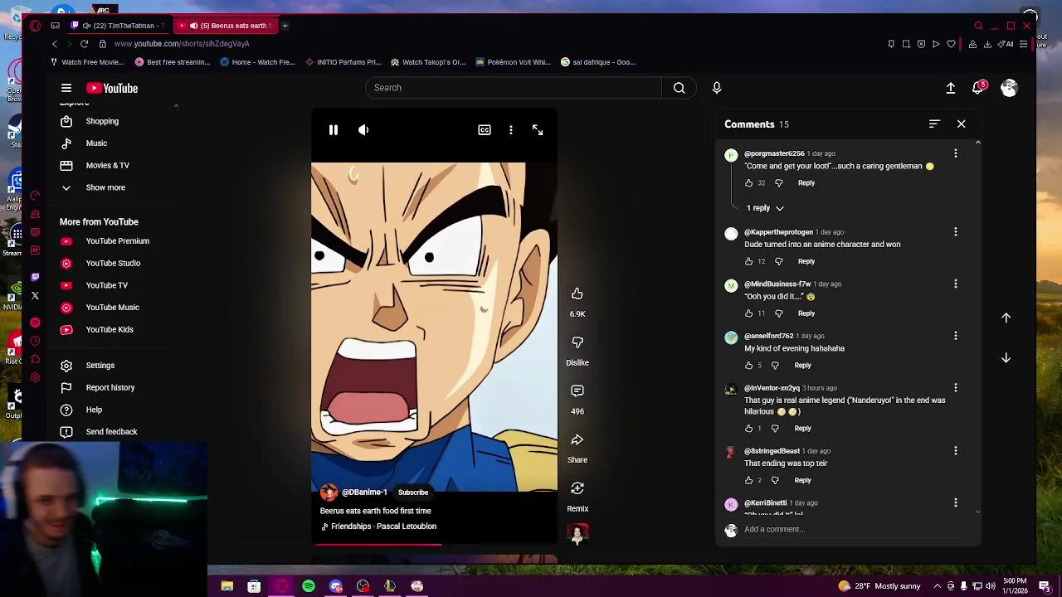1062x597 pixels.
Task: Go to next Short with down arrow
Action: [1006, 358]
